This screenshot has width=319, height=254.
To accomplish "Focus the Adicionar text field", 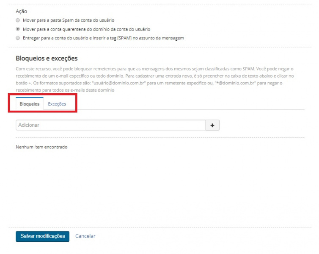I will click(110, 125).
